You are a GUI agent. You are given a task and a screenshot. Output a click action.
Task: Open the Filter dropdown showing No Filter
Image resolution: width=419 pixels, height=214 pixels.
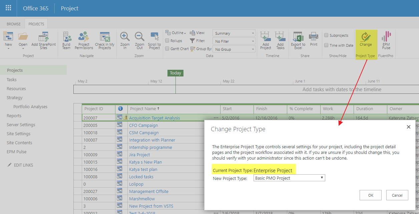(x=234, y=41)
